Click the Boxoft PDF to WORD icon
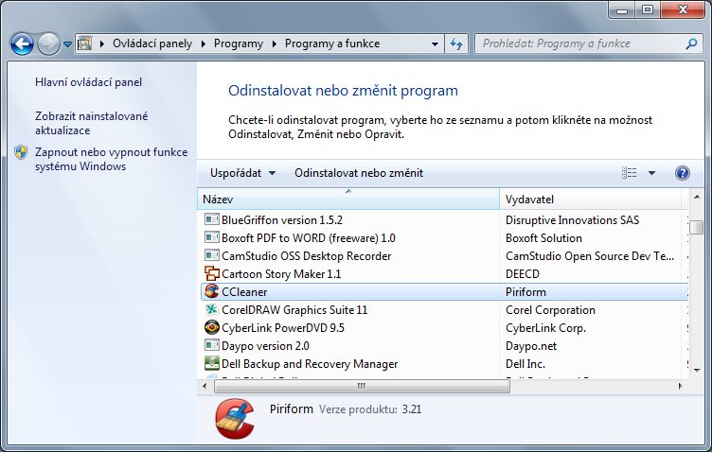The height and width of the screenshot is (452, 712). click(211, 237)
